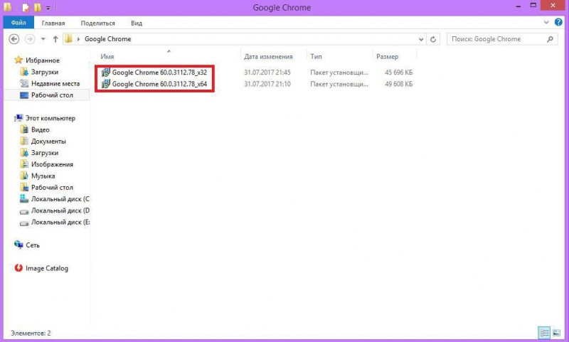Click the Недавние места icon
569x342 pixels.
[24, 83]
